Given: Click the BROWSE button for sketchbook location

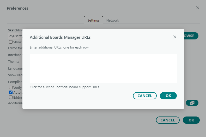Looking at the screenshot, I should [x=191, y=36].
